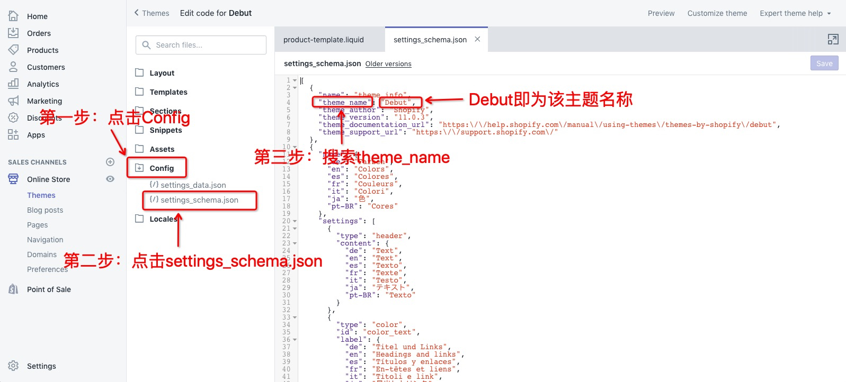Click the Config folder download icon
The image size is (846, 382).
coord(139,168)
